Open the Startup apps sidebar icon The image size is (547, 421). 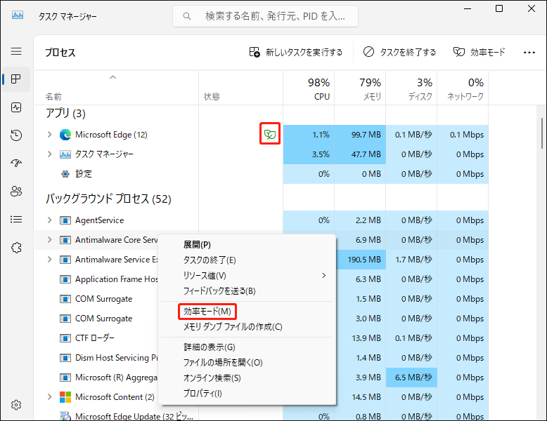point(16,163)
